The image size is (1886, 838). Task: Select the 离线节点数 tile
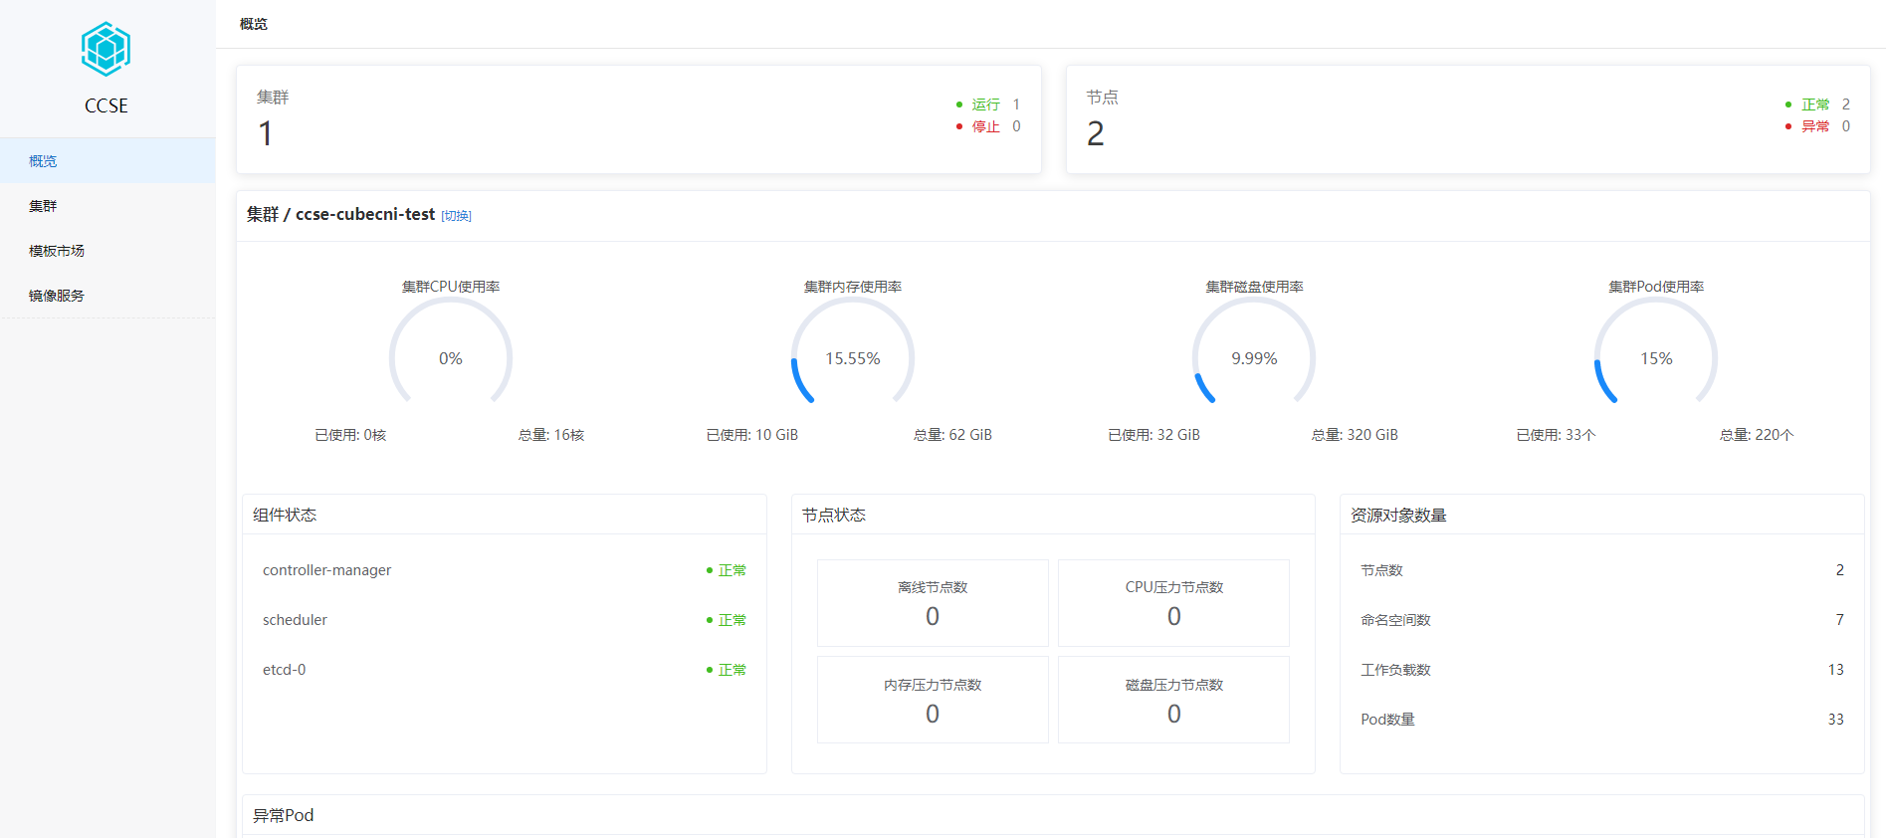pyautogui.click(x=933, y=603)
